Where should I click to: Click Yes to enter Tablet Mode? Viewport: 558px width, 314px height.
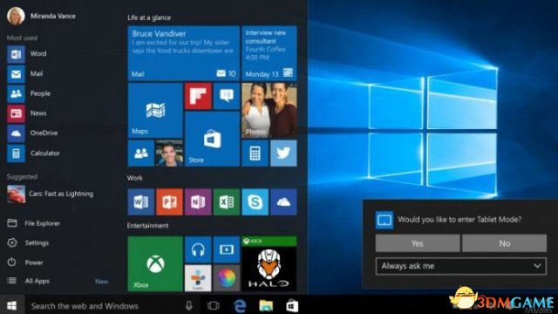coord(418,243)
